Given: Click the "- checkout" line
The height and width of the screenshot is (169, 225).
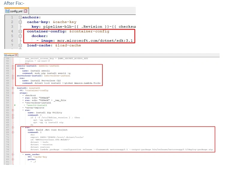Looking at the screenshot, I should point(29,95).
